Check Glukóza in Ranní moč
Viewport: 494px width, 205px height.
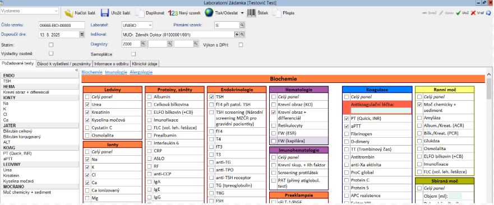419,141
